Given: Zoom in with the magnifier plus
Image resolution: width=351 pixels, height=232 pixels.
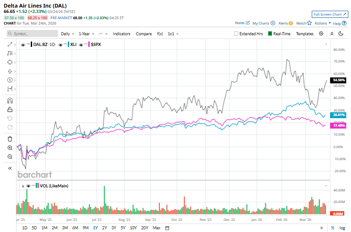Looking at the screenshot, I should tap(10, 148).
